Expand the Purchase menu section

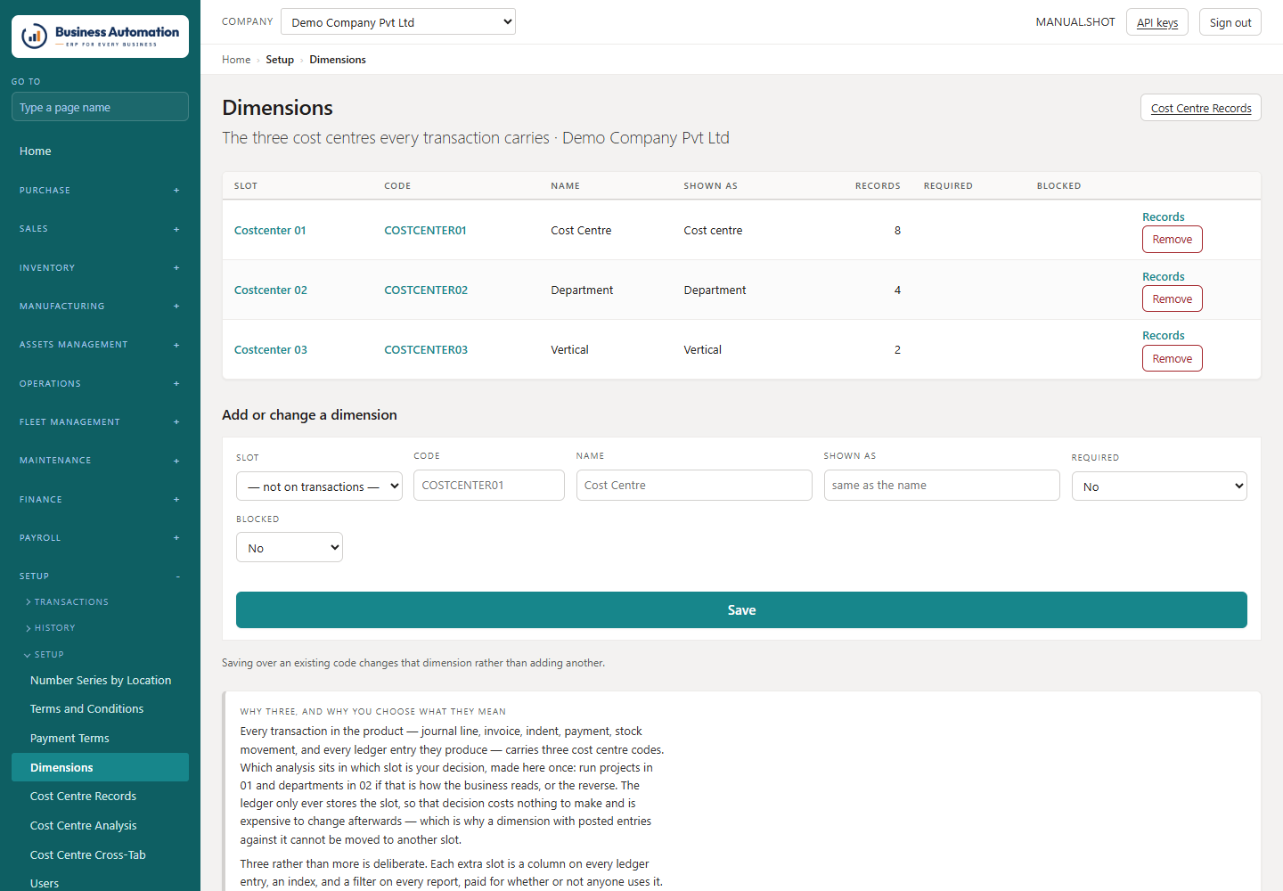100,191
